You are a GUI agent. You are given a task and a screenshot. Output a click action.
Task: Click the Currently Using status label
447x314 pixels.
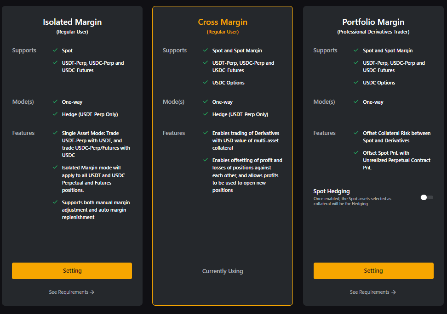(x=223, y=271)
